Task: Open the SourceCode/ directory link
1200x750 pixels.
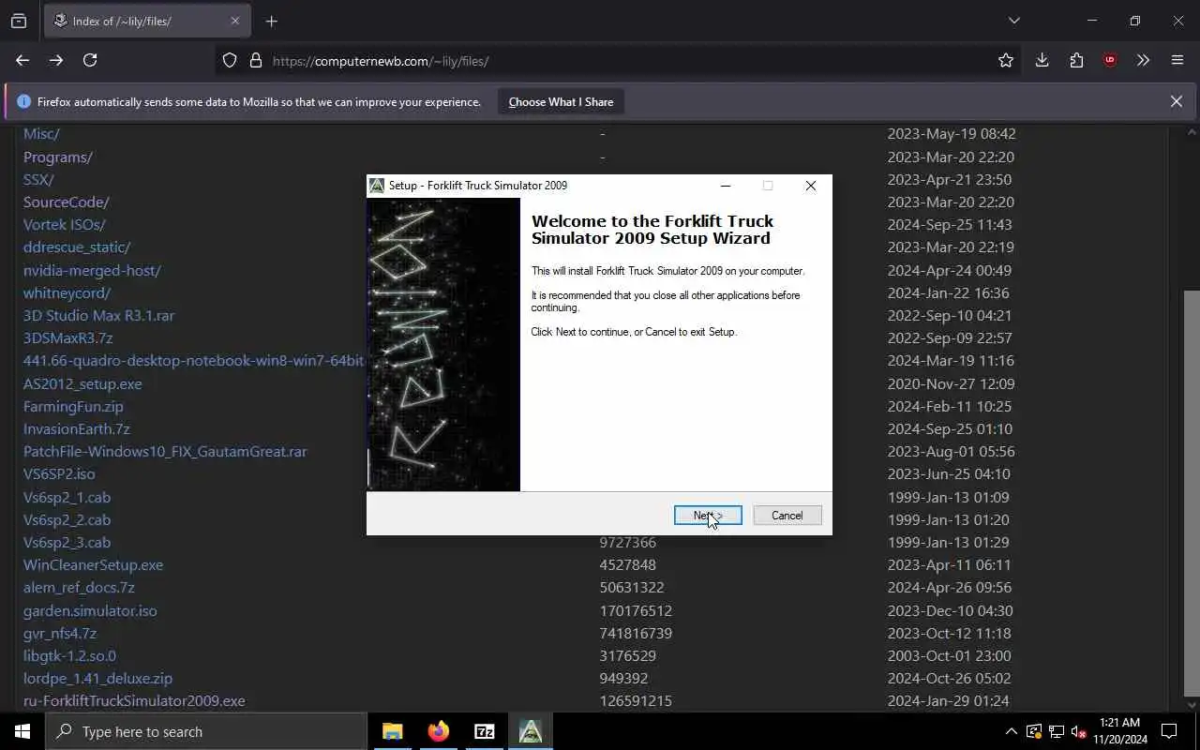Action: click(67, 202)
